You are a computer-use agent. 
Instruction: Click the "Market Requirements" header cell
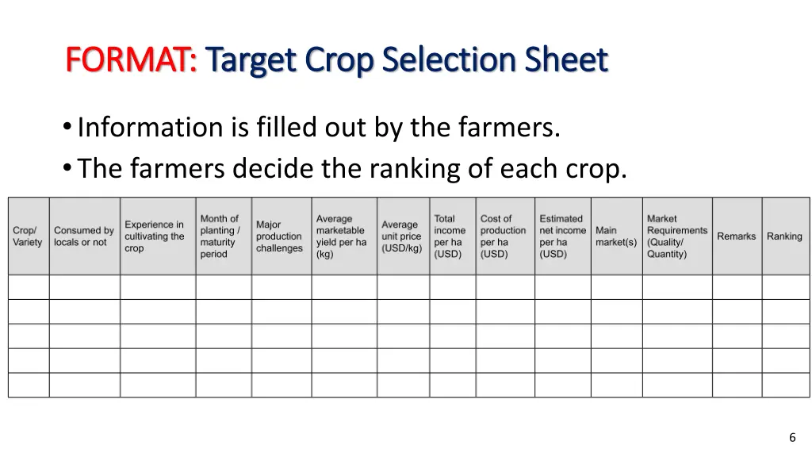click(676, 236)
